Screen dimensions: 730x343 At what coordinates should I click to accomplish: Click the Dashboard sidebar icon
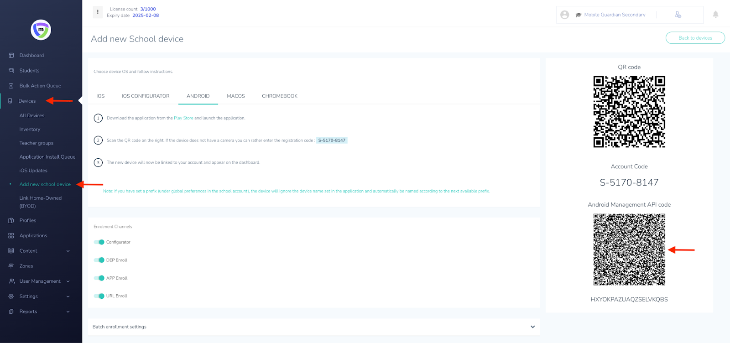[11, 55]
